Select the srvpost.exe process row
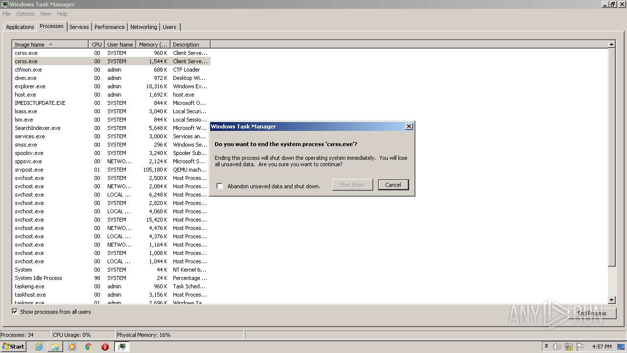 (111, 170)
